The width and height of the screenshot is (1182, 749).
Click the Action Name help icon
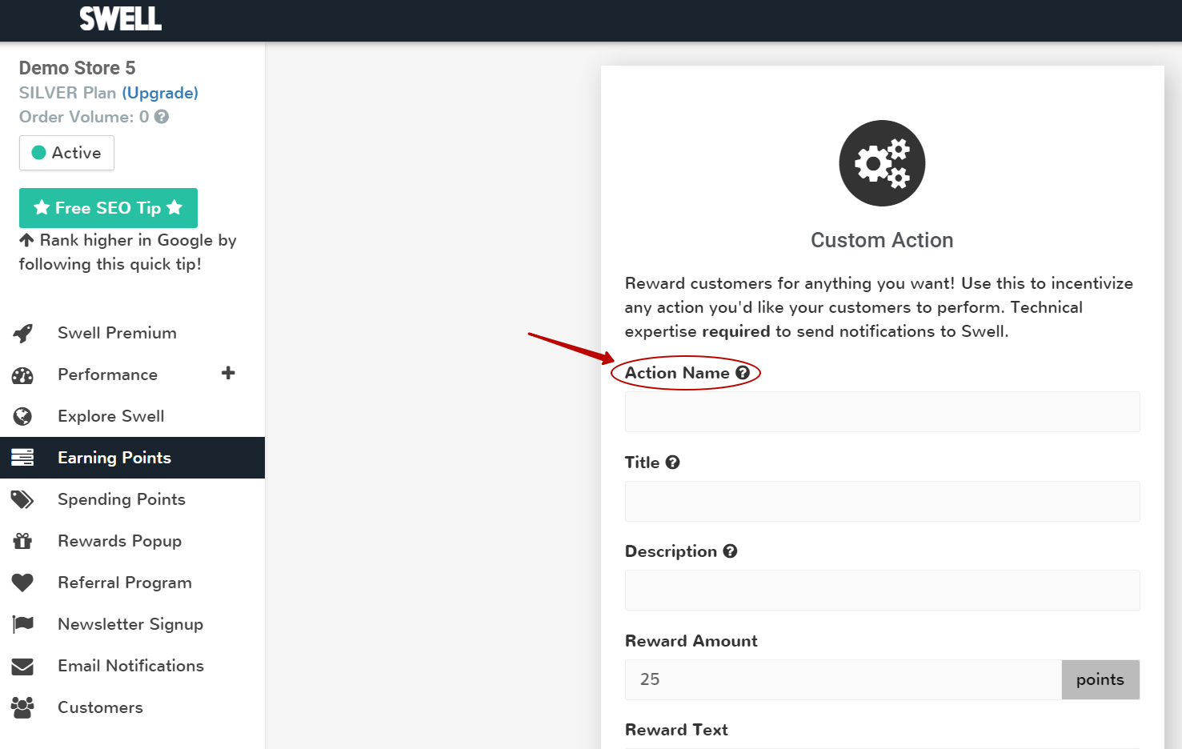pyautogui.click(x=743, y=373)
